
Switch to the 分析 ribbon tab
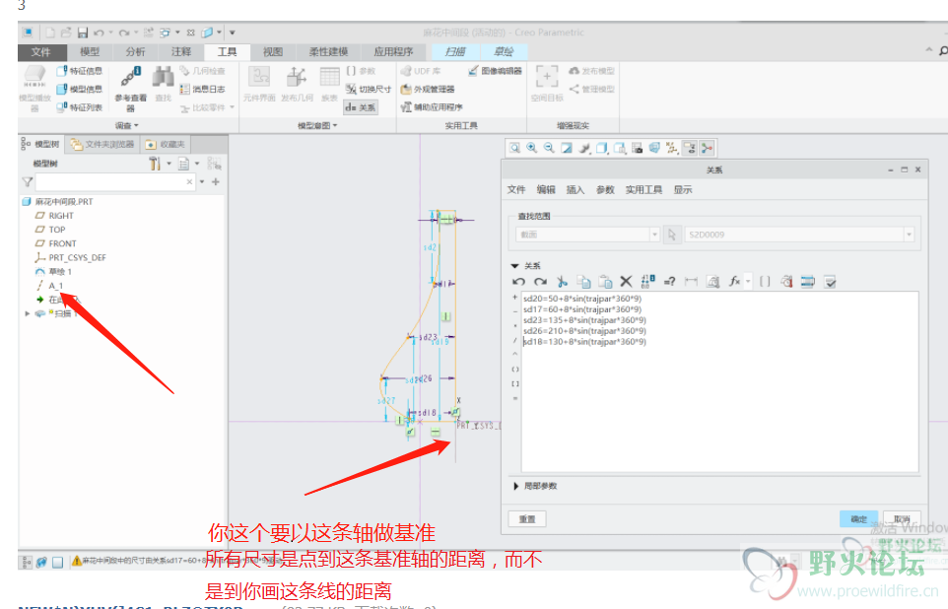[x=135, y=52]
